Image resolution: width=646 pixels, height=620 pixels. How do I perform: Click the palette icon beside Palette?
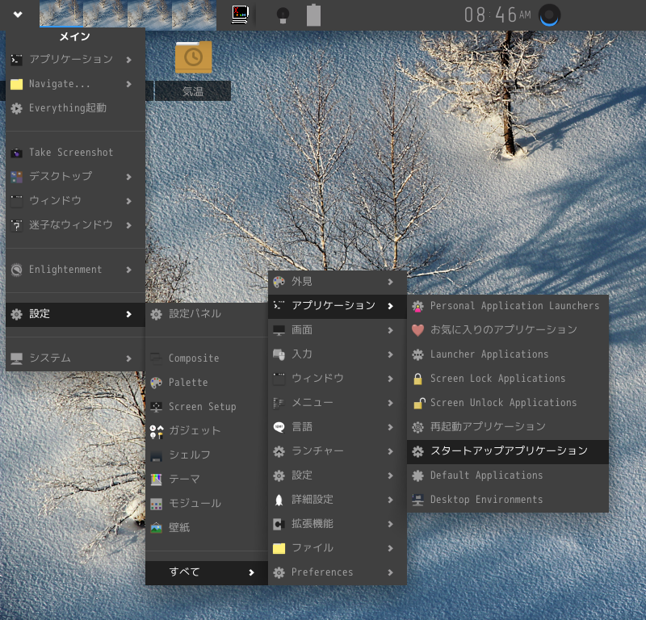coord(156,383)
